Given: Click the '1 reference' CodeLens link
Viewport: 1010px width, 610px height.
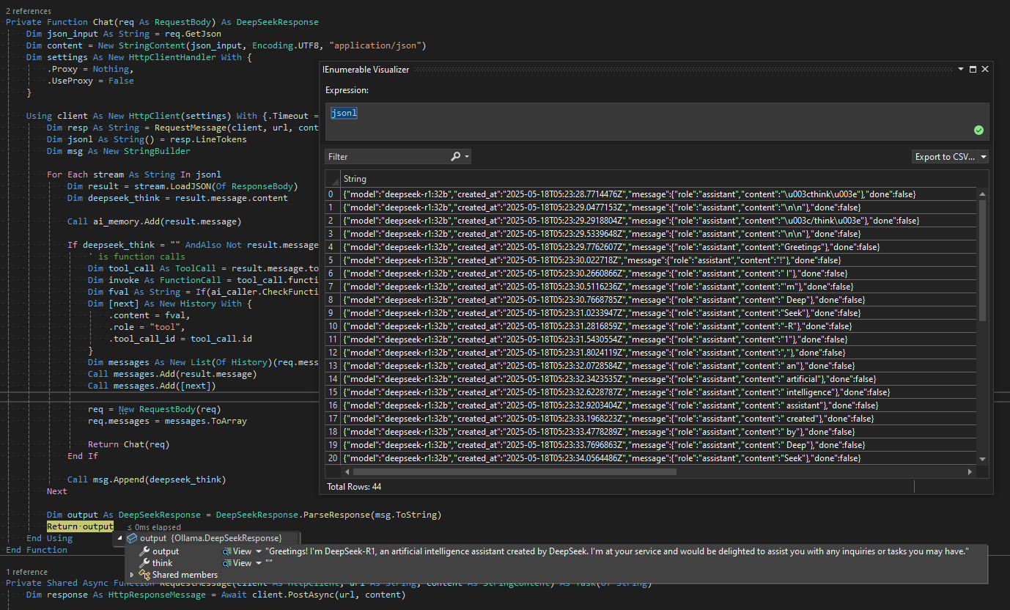Looking at the screenshot, I should point(26,571).
